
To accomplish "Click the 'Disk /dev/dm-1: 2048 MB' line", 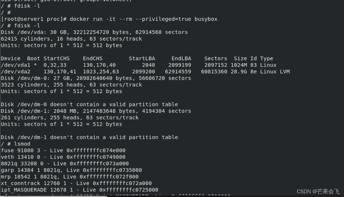I will tap(96, 111).
